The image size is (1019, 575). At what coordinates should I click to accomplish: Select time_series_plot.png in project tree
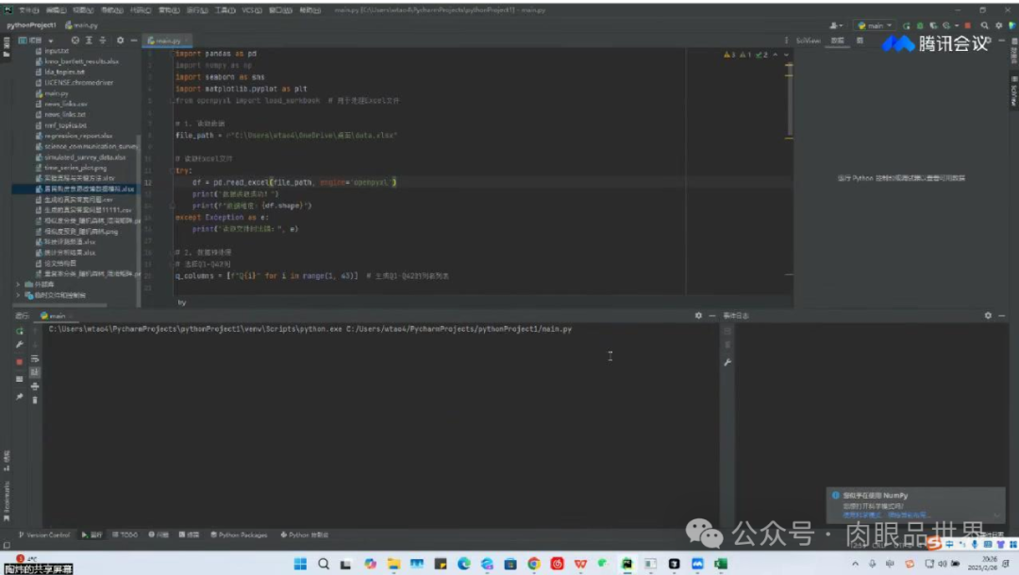[x=72, y=168]
